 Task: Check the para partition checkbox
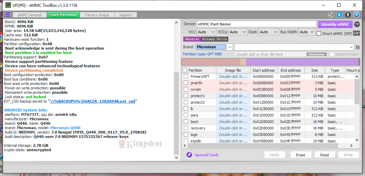186,115
